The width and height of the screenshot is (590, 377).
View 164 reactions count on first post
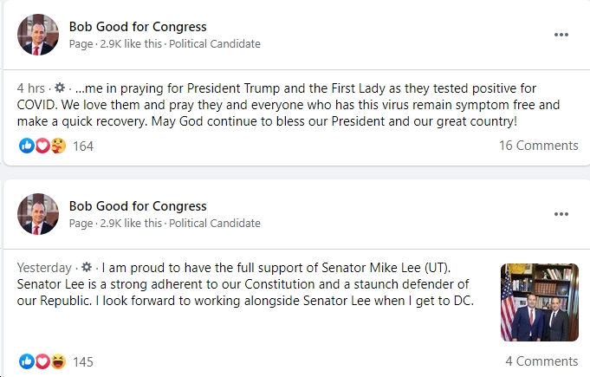[x=83, y=146]
